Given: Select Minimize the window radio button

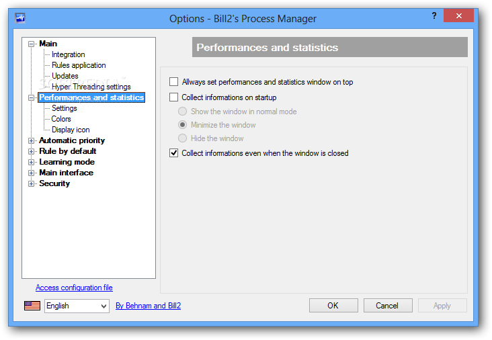Looking at the screenshot, I should click(x=182, y=125).
